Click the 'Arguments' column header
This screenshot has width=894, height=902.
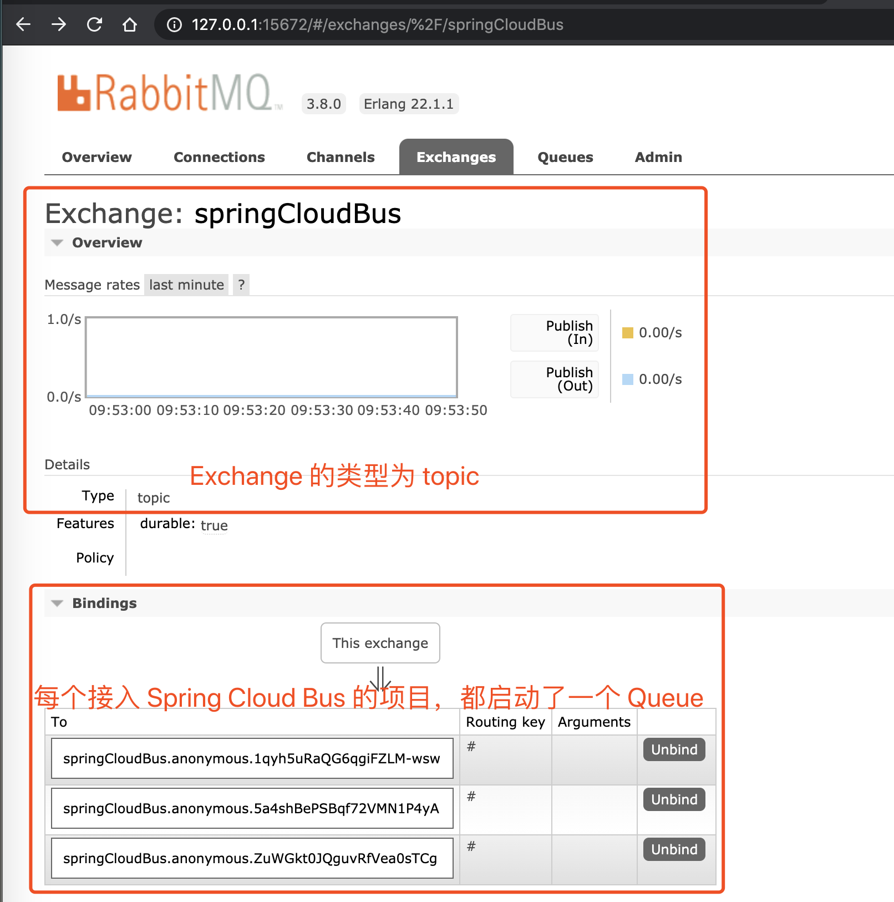click(x=595, y=722)
